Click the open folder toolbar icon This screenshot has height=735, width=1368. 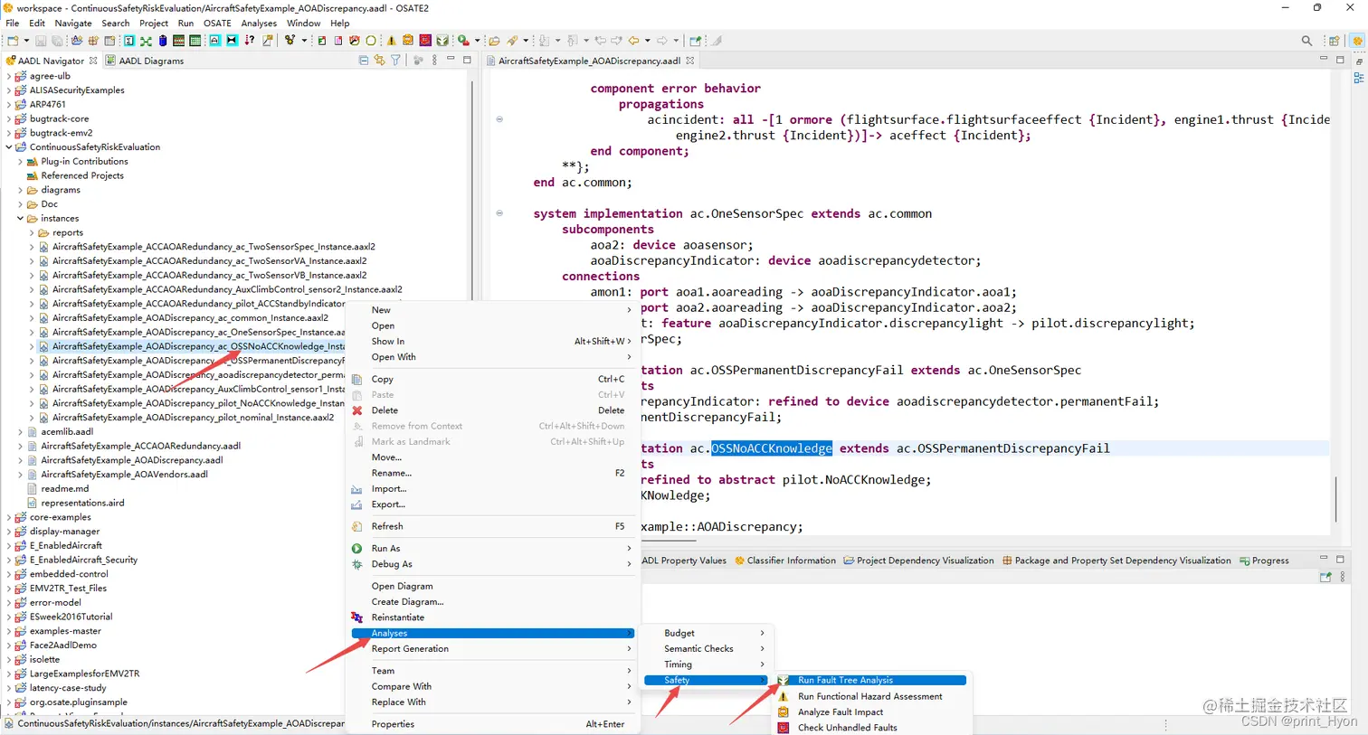pyautogui.click(x=494, y=41)
